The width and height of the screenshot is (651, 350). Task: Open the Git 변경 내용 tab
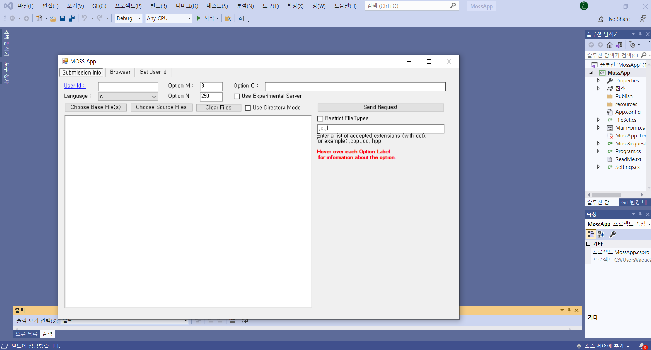pyautogui.click(x=635, y=202)
